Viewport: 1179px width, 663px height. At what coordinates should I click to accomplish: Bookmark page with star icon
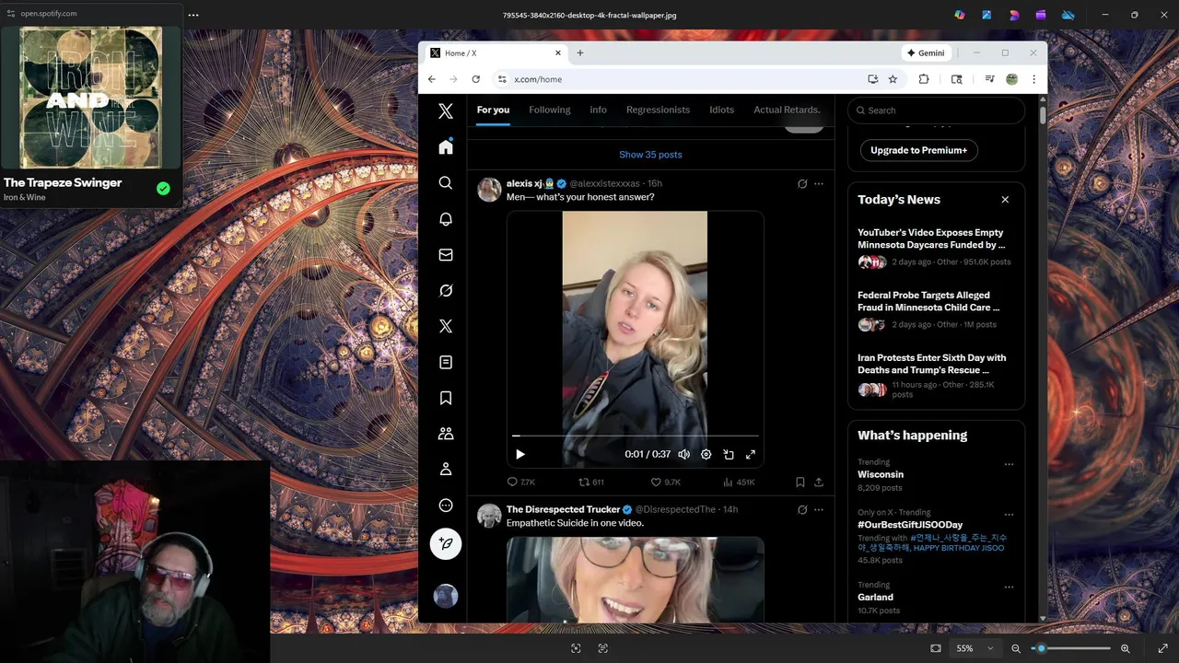point(893,79)
